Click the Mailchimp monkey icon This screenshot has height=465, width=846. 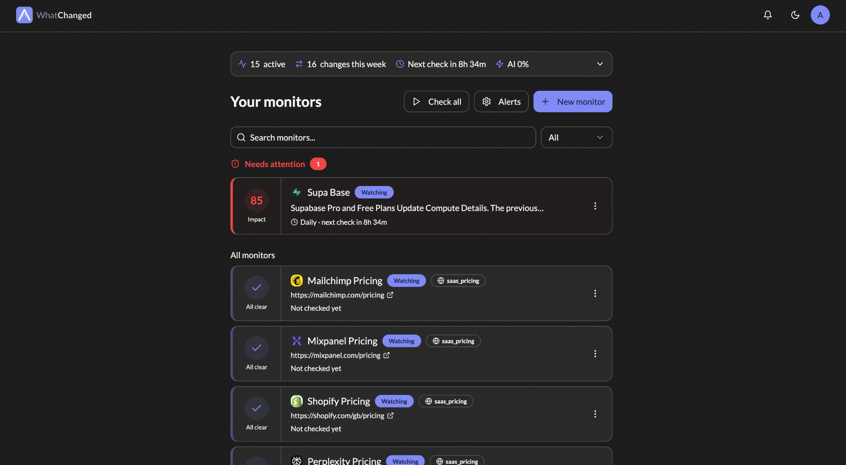coord(297,280)
